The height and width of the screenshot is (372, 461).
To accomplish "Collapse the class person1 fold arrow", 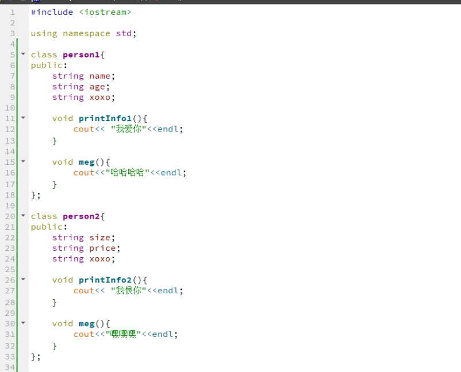I will (23, 54).
